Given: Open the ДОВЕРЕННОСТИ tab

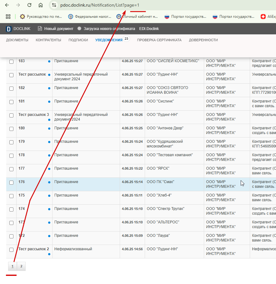Looking at the screenshot, I should pos(203,40).
